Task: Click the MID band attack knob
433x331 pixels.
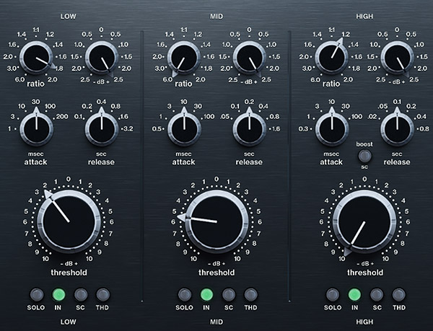Action: point(183,128)
